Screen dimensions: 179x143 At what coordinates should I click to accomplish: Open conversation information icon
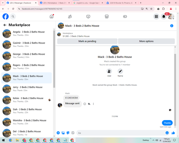point(171,26)
